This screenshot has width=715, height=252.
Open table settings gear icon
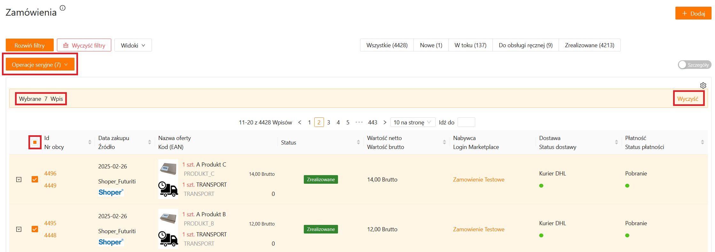click(703, 85)
